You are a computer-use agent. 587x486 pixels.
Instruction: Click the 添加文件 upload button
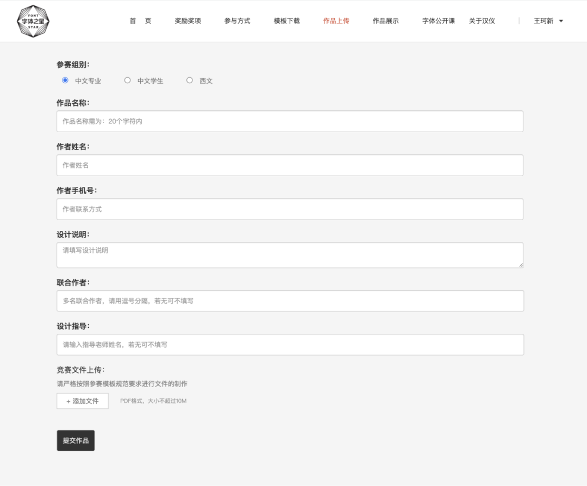click(x=82, y=401)
